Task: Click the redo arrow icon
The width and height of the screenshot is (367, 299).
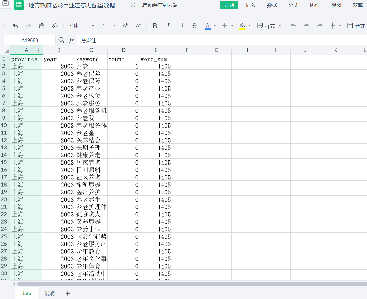Action: 28,26
